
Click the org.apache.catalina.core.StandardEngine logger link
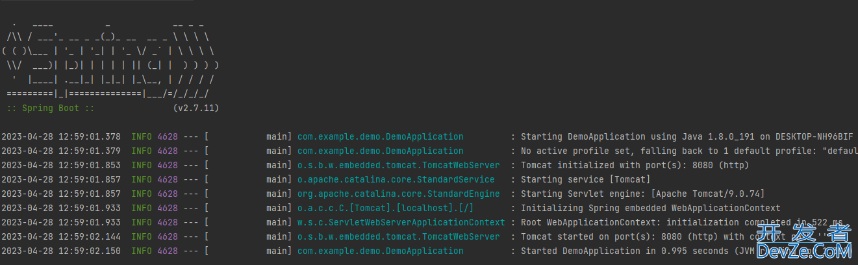[398, 194]
